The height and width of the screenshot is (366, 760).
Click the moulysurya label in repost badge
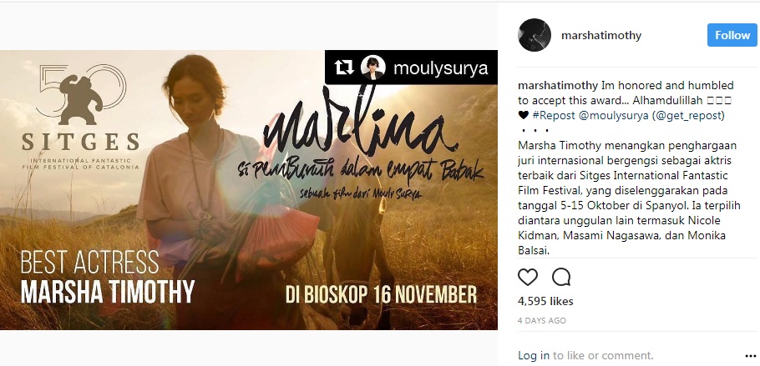(x=441, y=68)
